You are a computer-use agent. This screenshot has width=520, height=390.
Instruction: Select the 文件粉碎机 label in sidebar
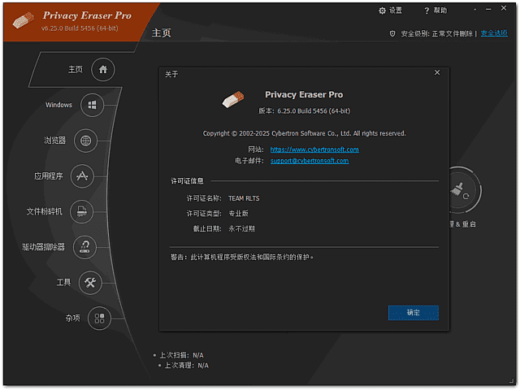pyautogui.click(x=45, y=211)
